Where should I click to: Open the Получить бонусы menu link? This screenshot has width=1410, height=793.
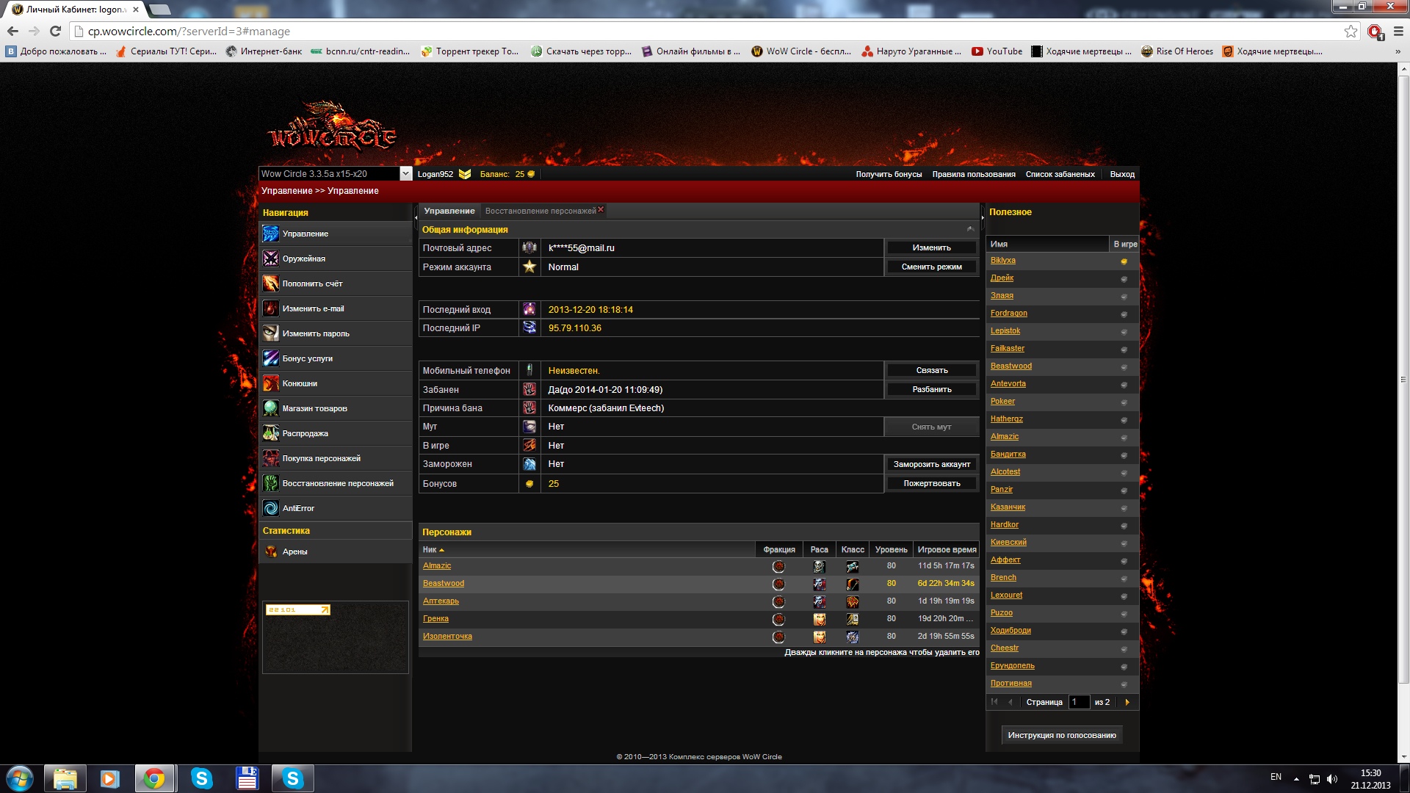[x=888, y=174]
